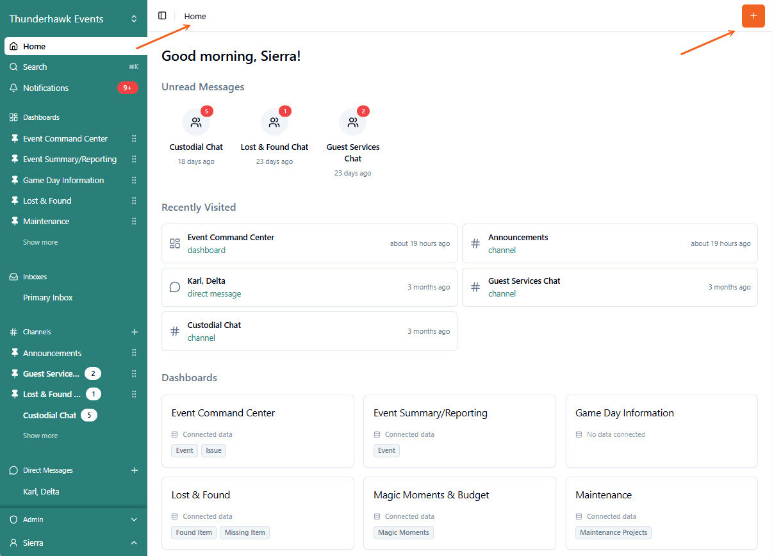
Task: Click the Admin shield icon
Action: point(13,519)
